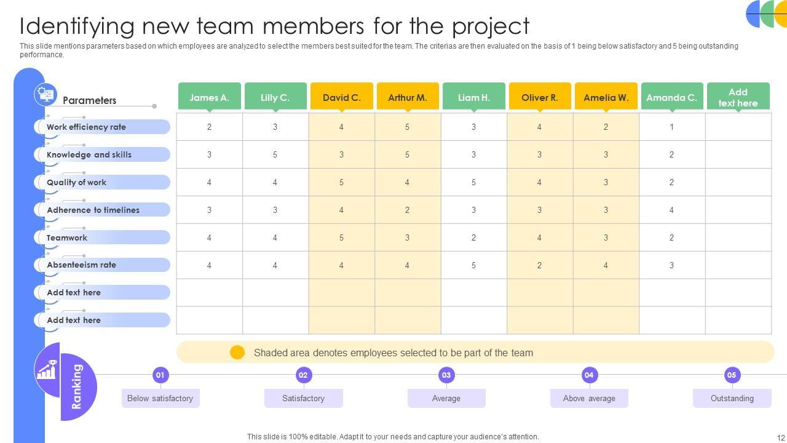Click the slide title text
The image size is (787, 443).
[274, 26]
